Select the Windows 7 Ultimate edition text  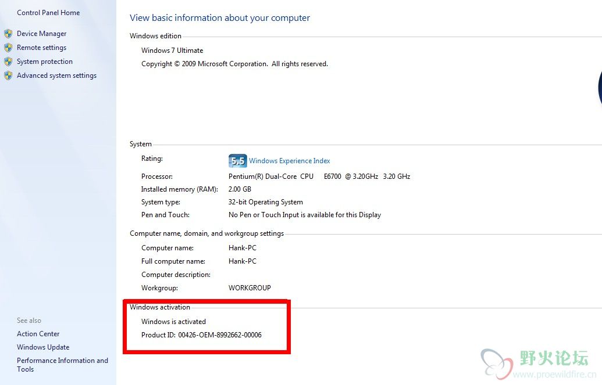click(x=172, y=51)
